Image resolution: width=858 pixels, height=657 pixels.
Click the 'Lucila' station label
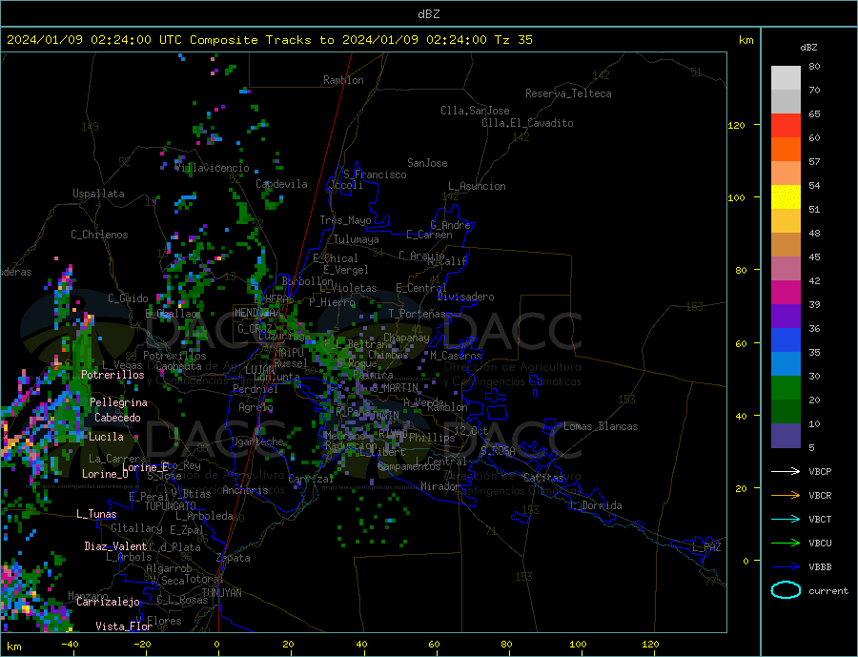106,437
